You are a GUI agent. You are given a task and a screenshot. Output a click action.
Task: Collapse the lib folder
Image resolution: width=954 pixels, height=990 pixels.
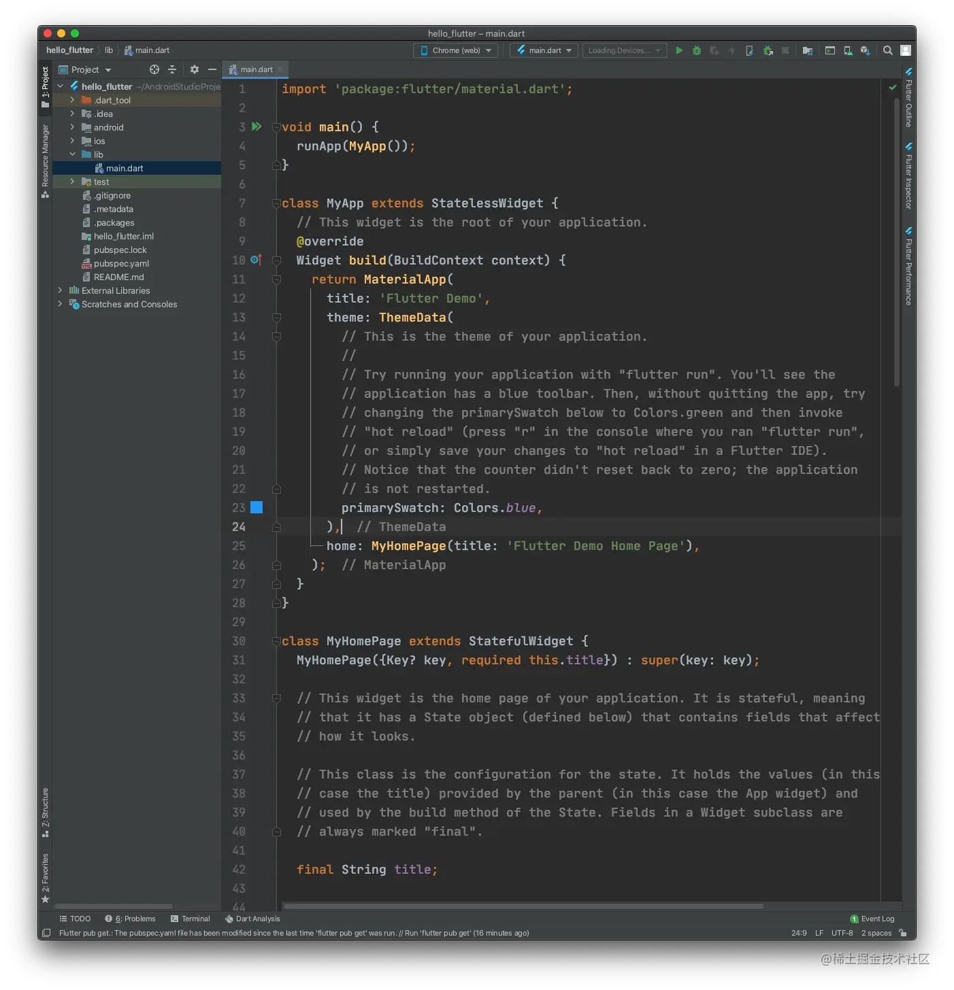[73, 154]
